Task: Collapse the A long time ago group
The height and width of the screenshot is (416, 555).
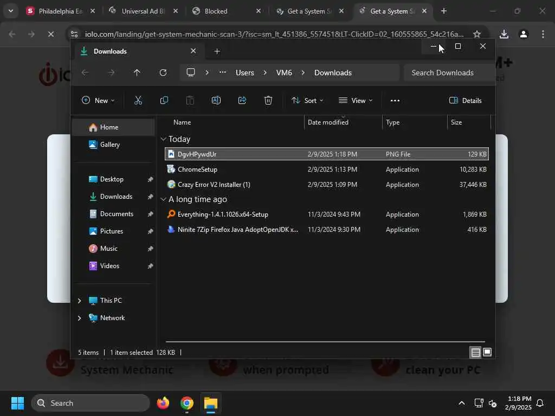Action: pos(163,199)
